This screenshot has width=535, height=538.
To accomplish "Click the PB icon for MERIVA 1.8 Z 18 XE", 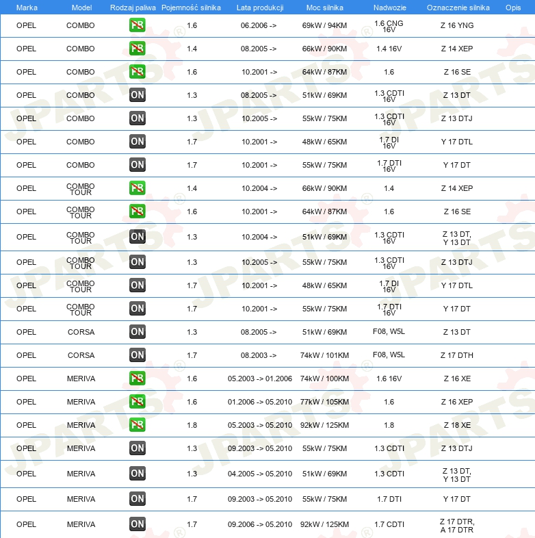I will point(138,425).
